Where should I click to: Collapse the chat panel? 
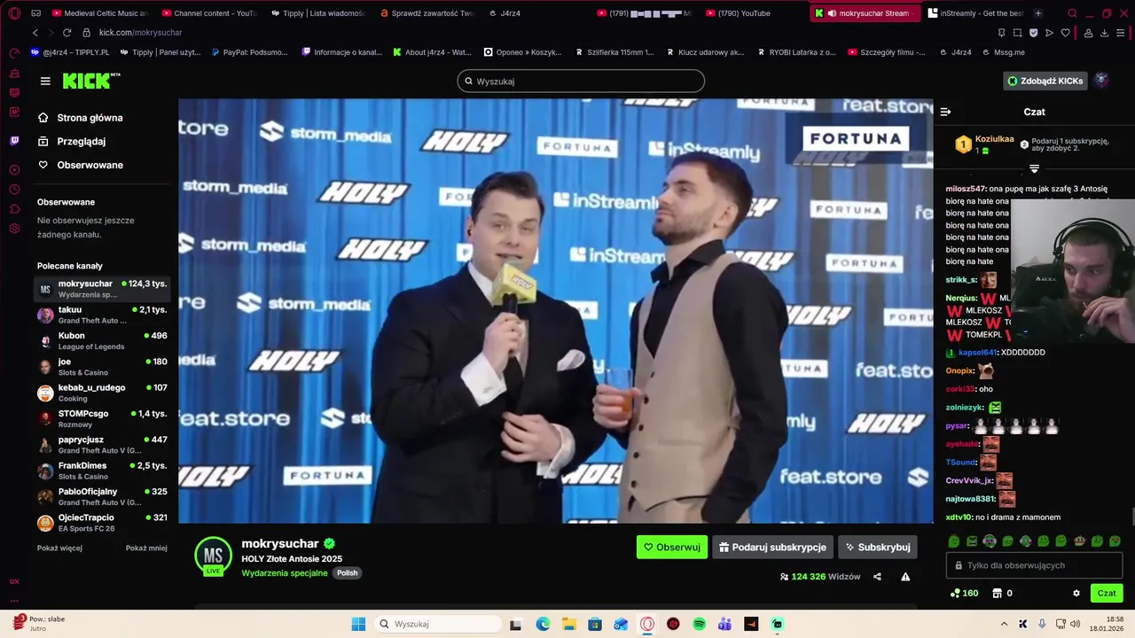pyautogui.click(x=945, y=112)
